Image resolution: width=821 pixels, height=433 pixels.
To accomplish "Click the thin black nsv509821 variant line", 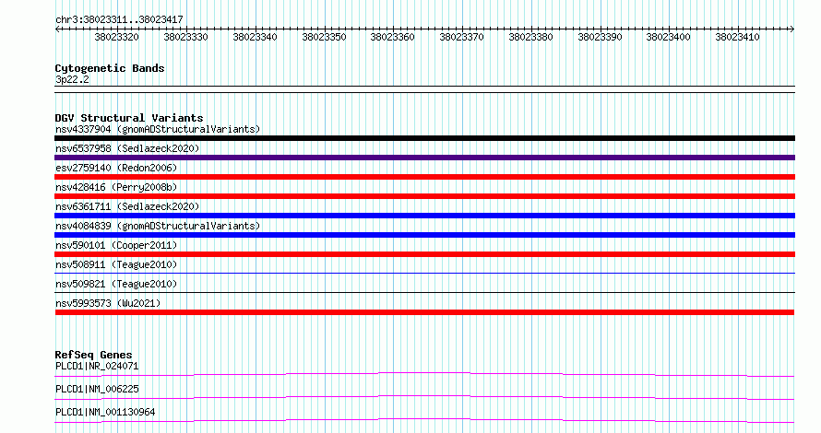I will pos(424,292).
